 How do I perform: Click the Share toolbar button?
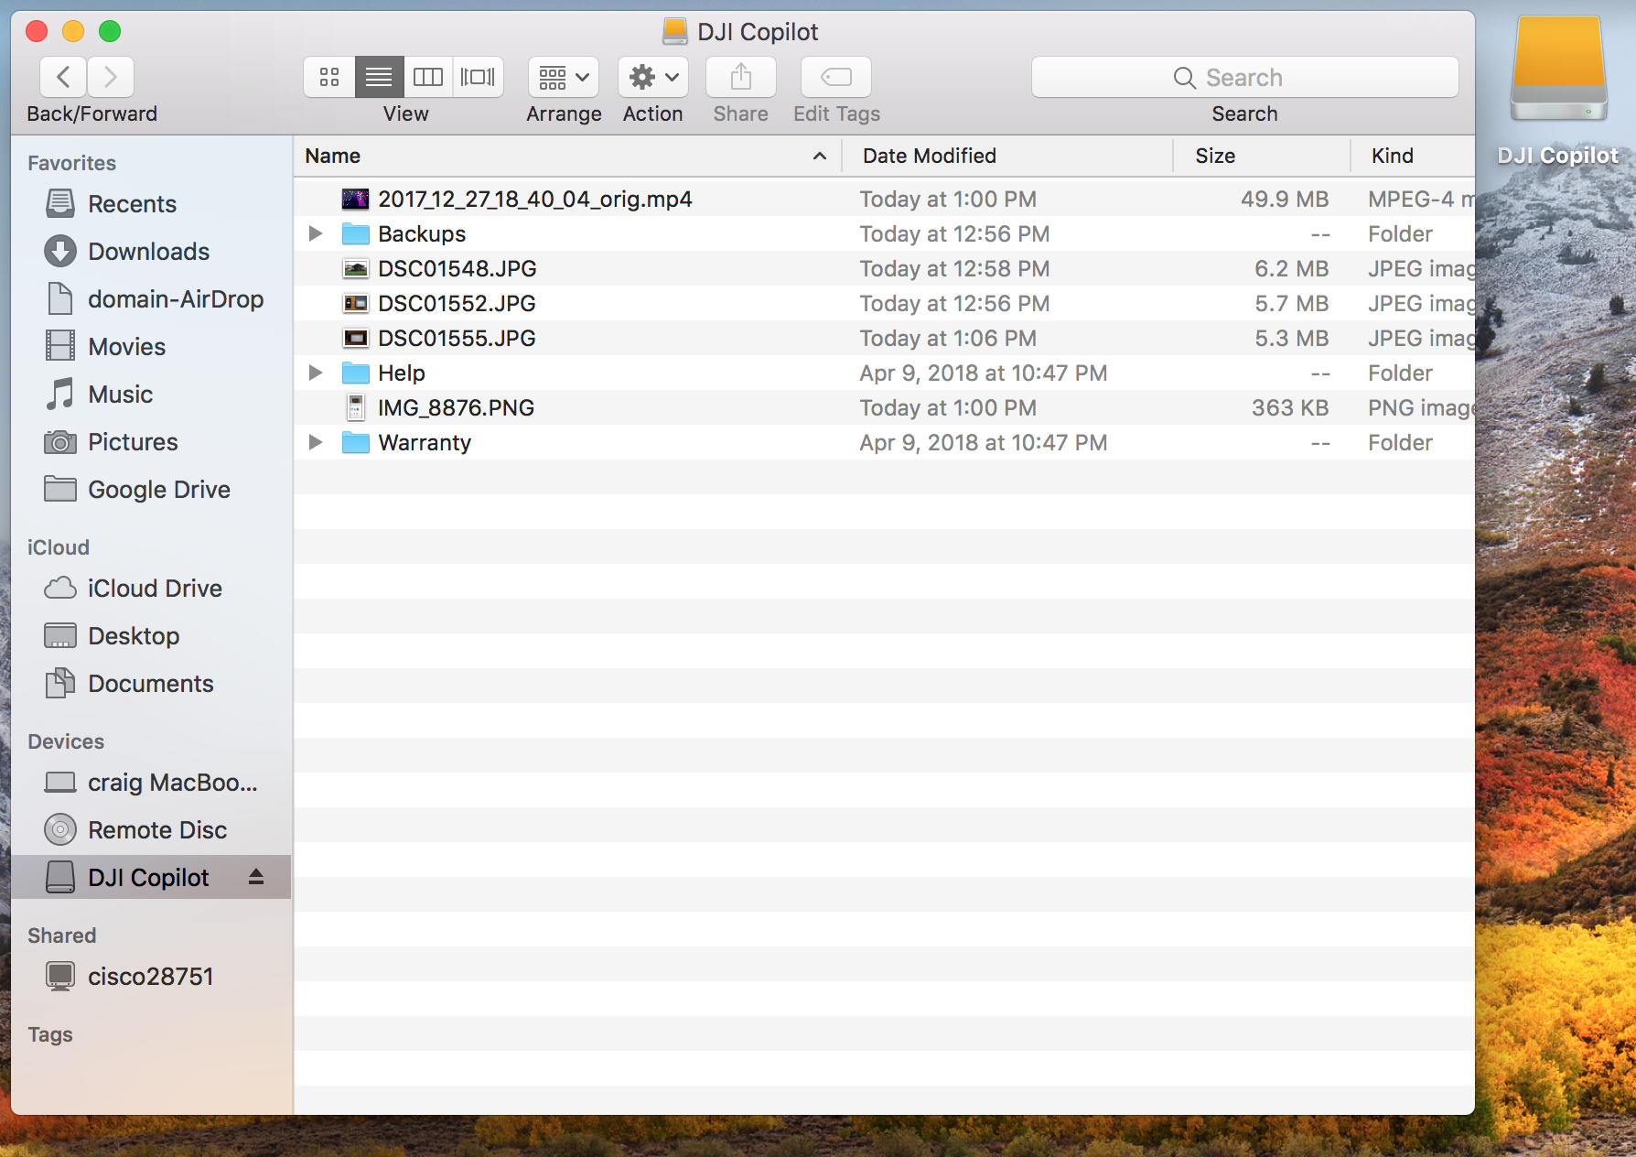pyautogui.click(x=741, y=77)
